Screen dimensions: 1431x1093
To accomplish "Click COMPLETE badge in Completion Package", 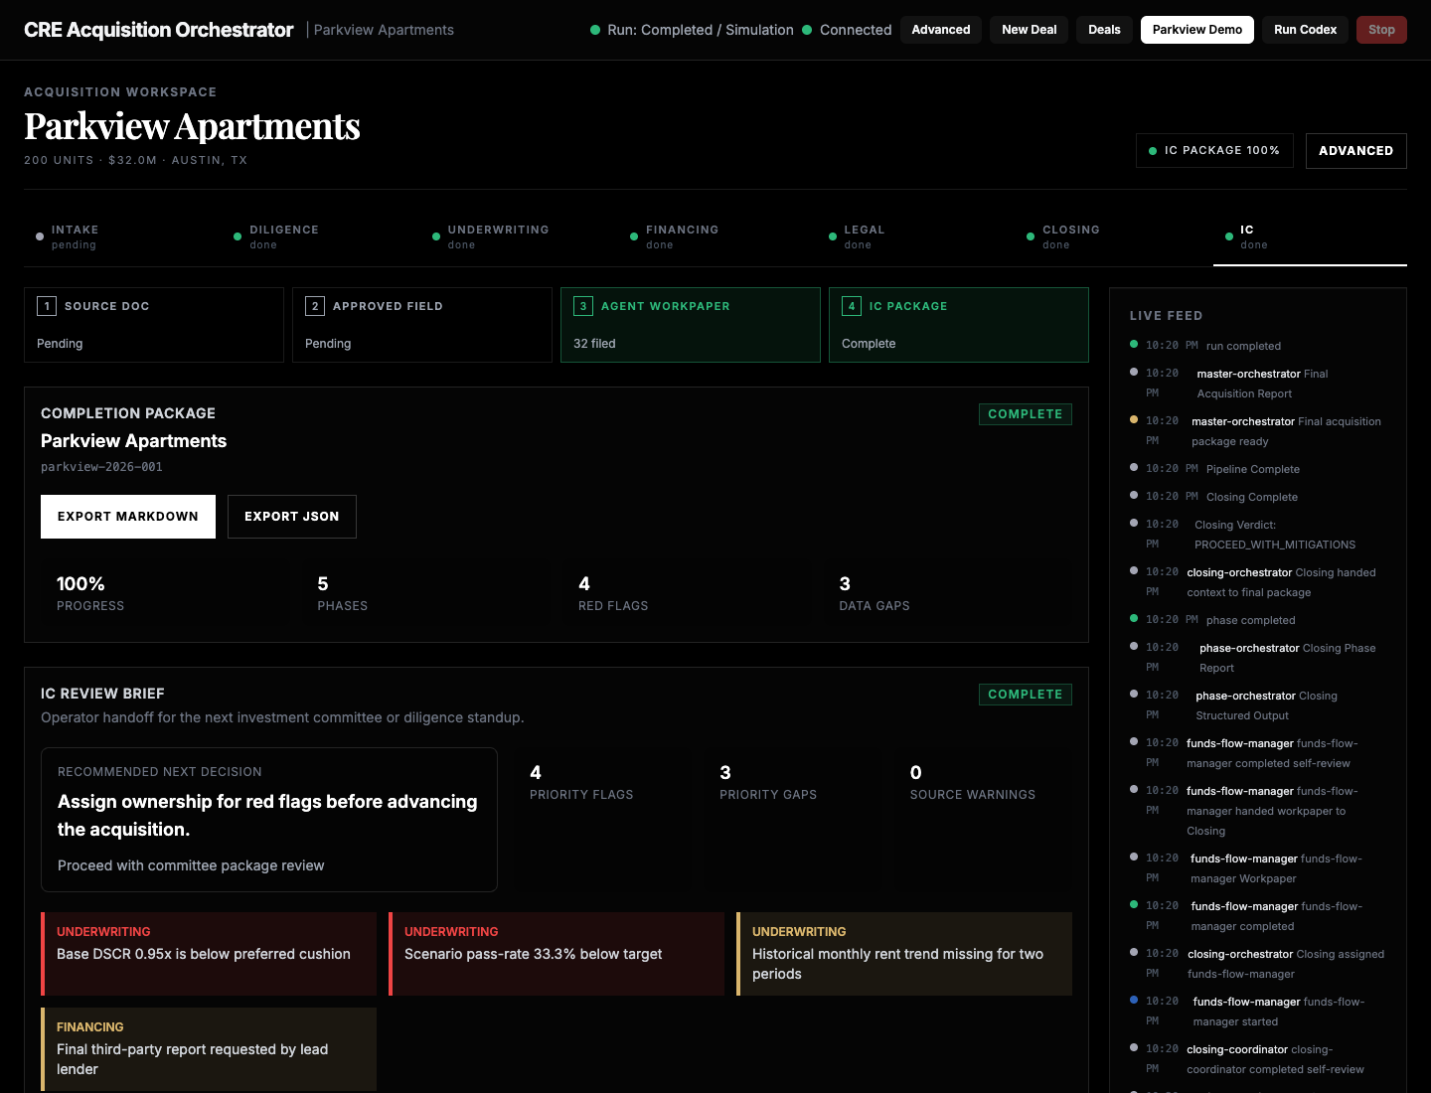I will tap(1026, 414).
